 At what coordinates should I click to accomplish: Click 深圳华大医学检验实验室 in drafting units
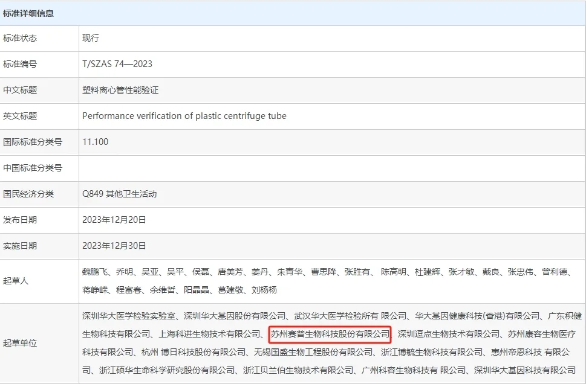coord(129,316)
